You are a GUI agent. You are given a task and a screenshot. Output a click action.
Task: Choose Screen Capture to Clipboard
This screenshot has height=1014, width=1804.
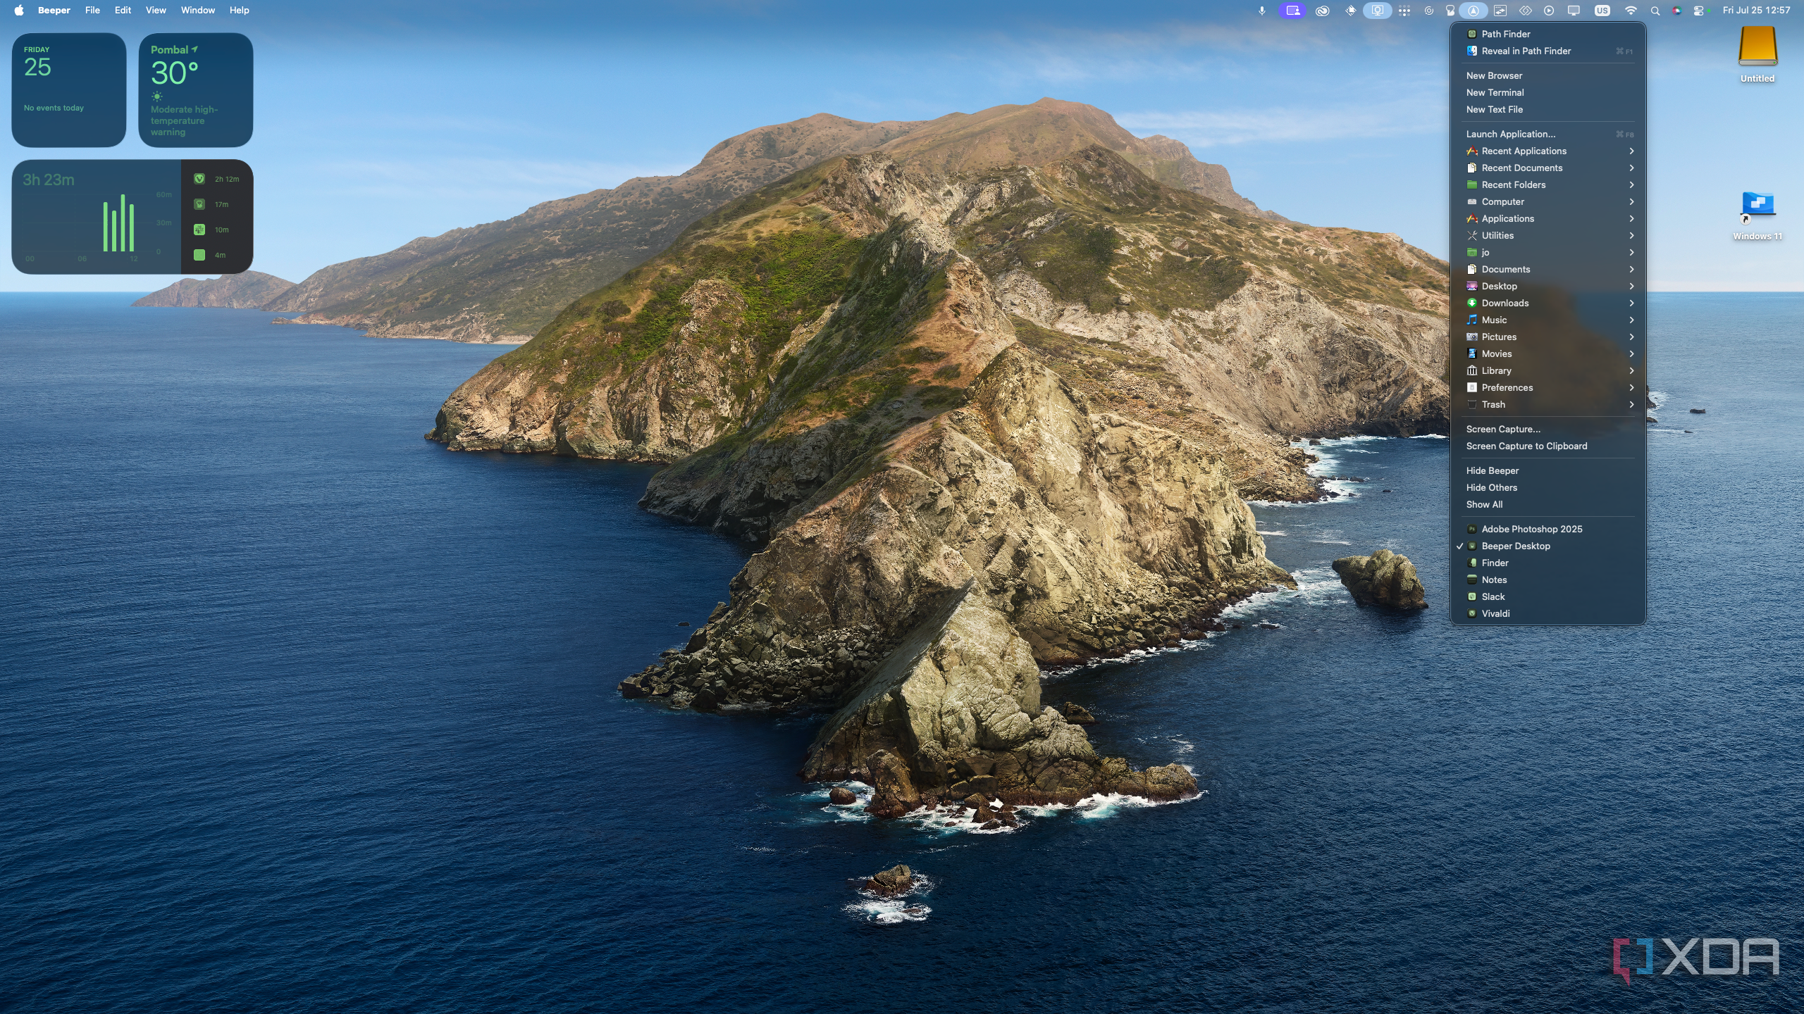tap(1547, 446)
